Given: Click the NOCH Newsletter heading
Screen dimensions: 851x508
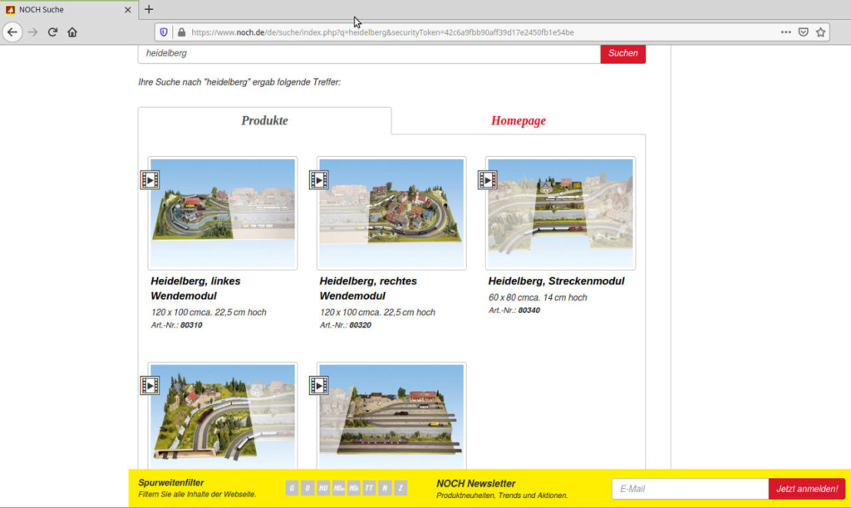Looking at the screenshot, I should pos(475,484).
